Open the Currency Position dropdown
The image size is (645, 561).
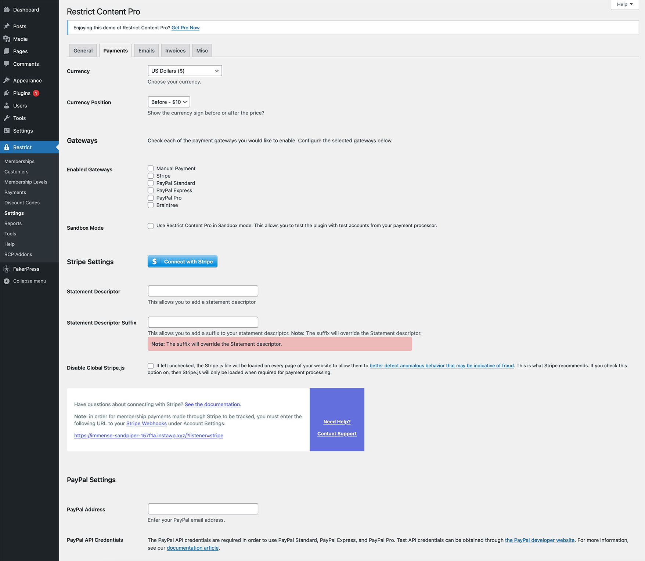[169, 102]
